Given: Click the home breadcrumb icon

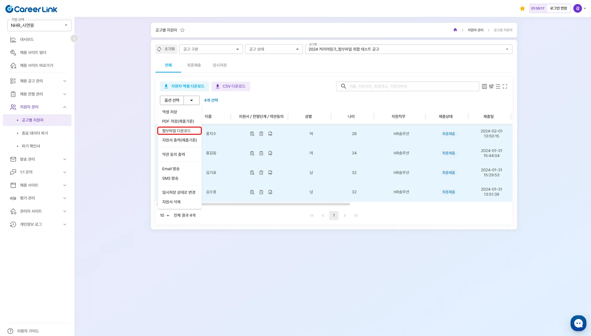Looking at the screenshot, I should 455,30.
